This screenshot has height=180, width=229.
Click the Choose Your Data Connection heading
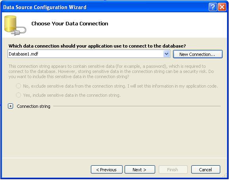pos(70,23)
